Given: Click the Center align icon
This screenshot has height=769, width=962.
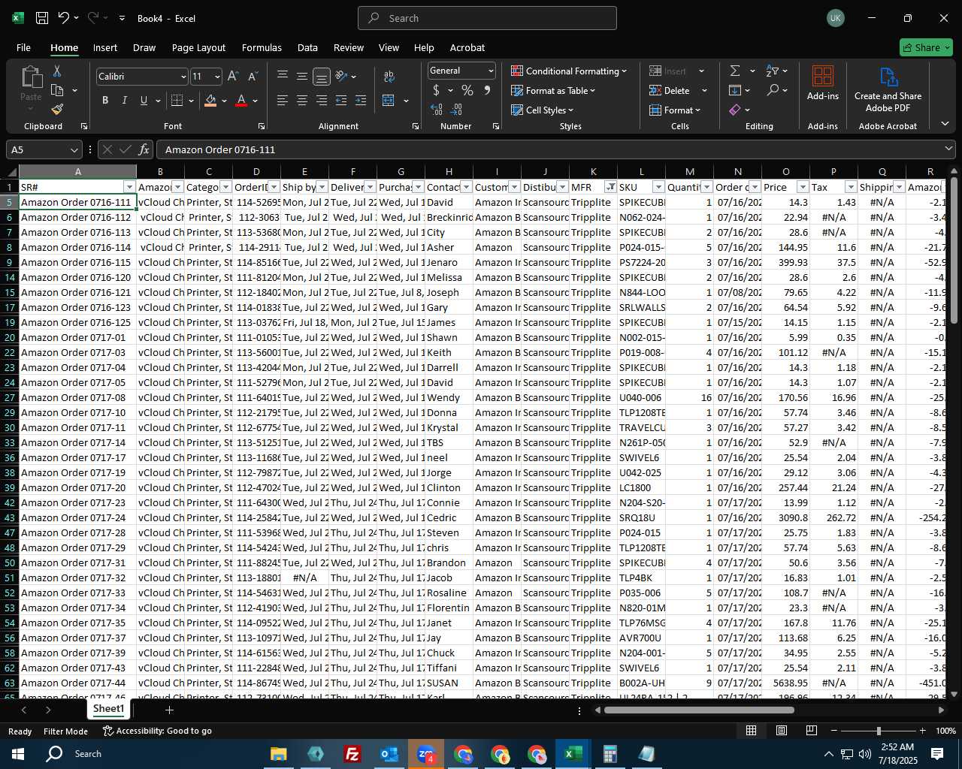Looking at the screenshot, I should [302, 101].
